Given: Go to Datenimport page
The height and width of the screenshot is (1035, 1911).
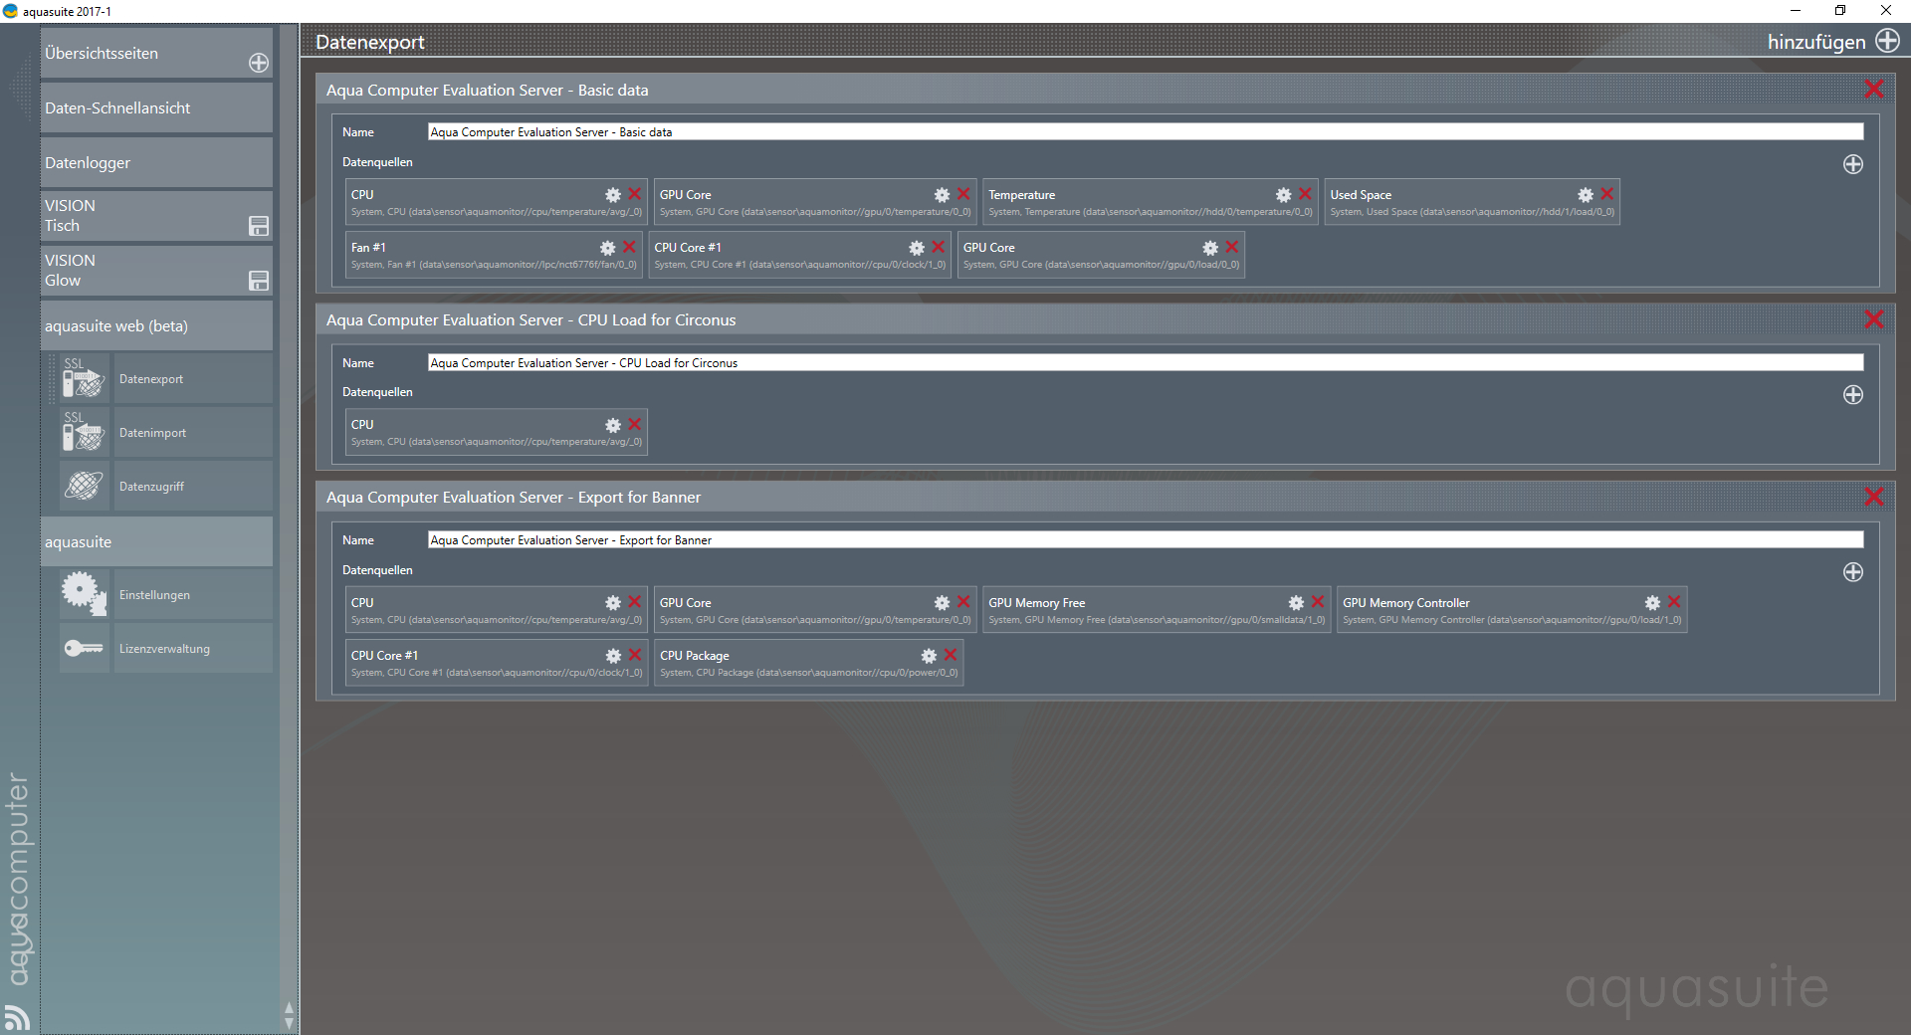Looking at the screenshot, I should point(193,432).
